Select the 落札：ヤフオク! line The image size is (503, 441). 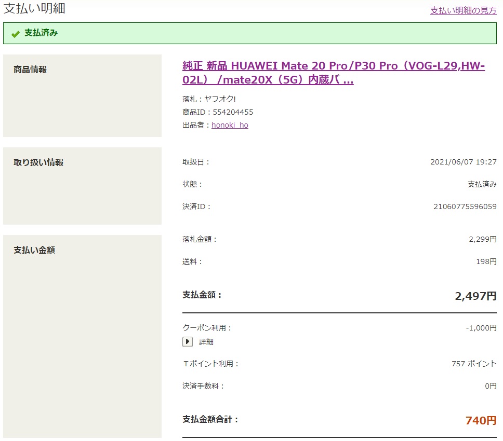coord(209,99)
